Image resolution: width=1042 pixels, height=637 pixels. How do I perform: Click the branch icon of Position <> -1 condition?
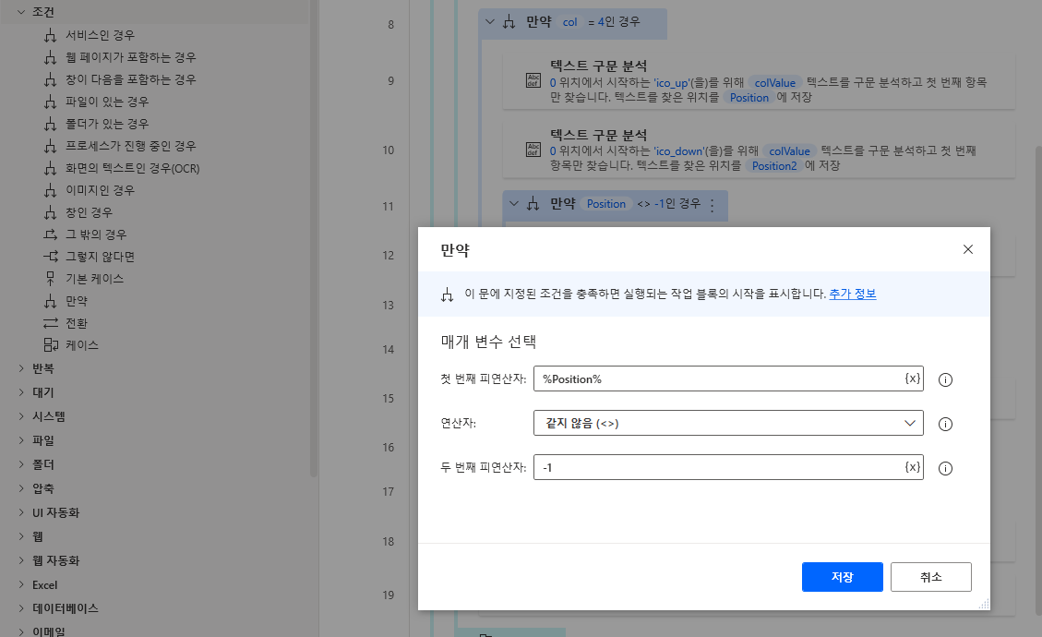(x=533, y=204)
